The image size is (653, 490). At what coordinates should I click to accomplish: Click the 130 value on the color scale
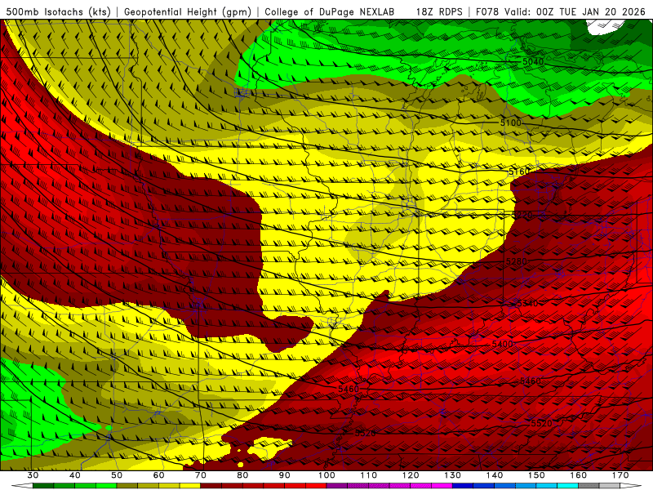coord(453,475)
